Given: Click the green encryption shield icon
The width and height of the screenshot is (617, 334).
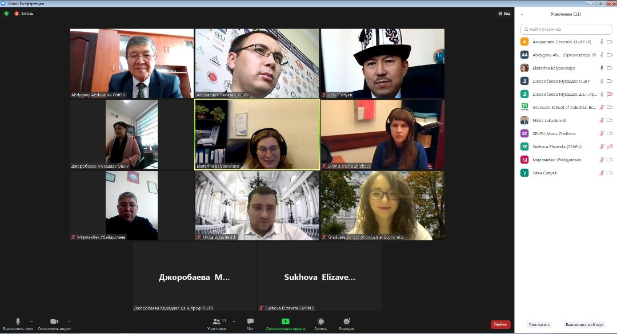Looking at the screenshot, I should [x=7, y=13].
